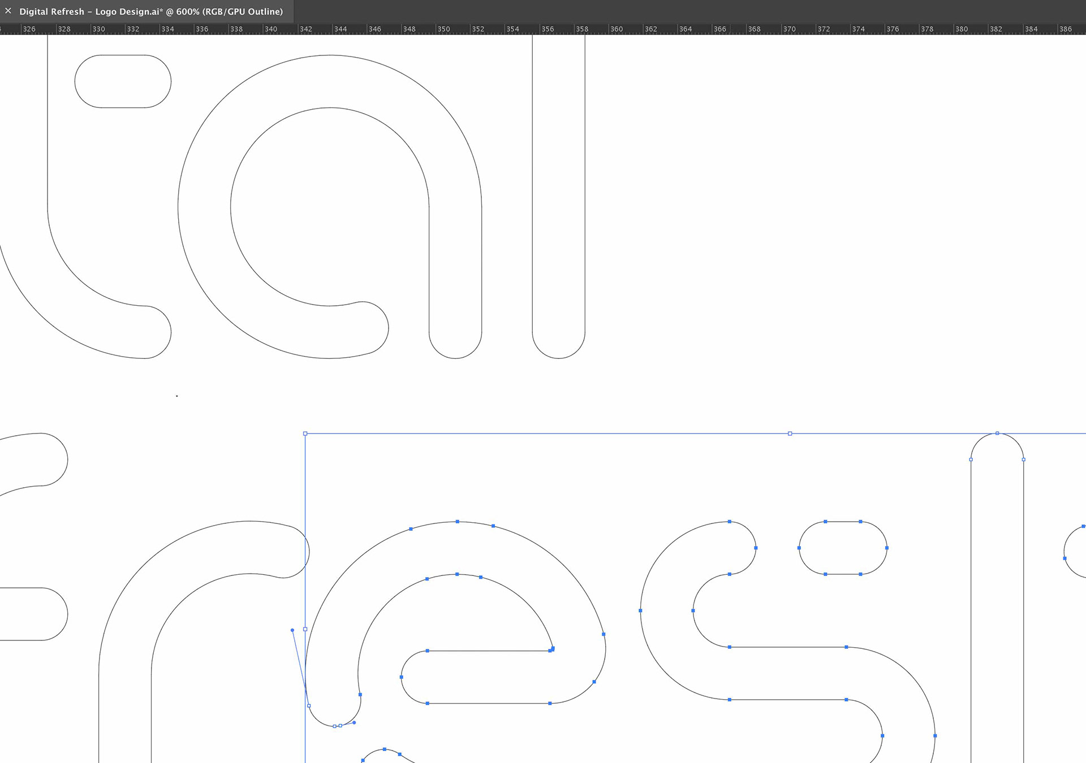Click the left-middle bounding box handle of the selection
The image size is (1086, 763).
pyautogui.click(x=305, y=629)
